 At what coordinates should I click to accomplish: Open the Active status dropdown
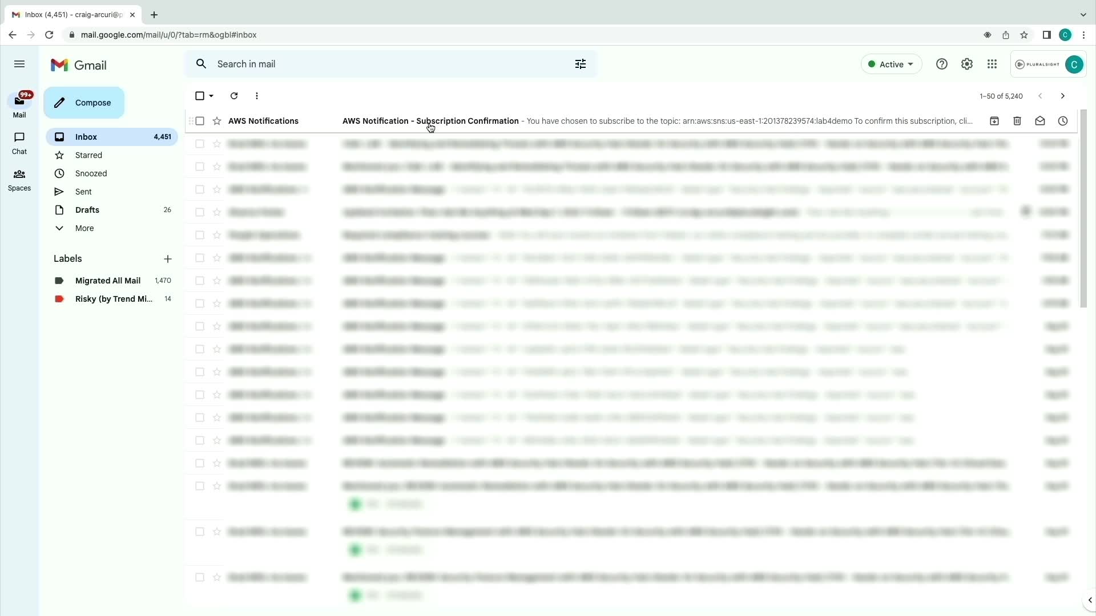pyautogui.click(x=890, y=64)
